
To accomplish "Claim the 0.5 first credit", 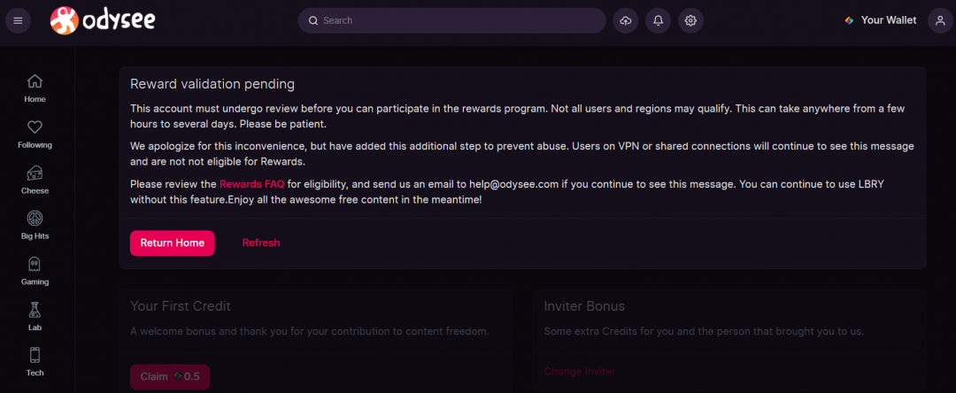I will [170, 377].
